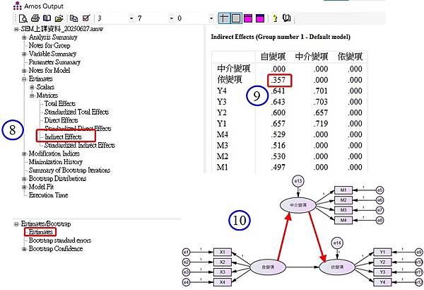Viewport: 424px width, 290px height.
Task: Pick the first magenta table color swatch
Action: click(248, 18)
